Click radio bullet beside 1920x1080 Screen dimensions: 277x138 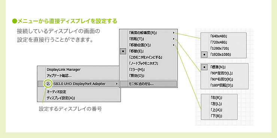pos(204,54)
